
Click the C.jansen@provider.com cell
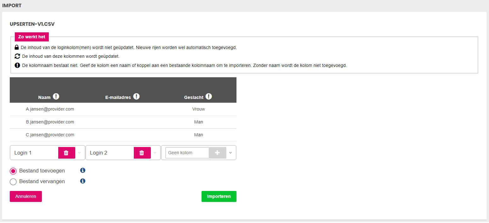(x=50, y=135)
